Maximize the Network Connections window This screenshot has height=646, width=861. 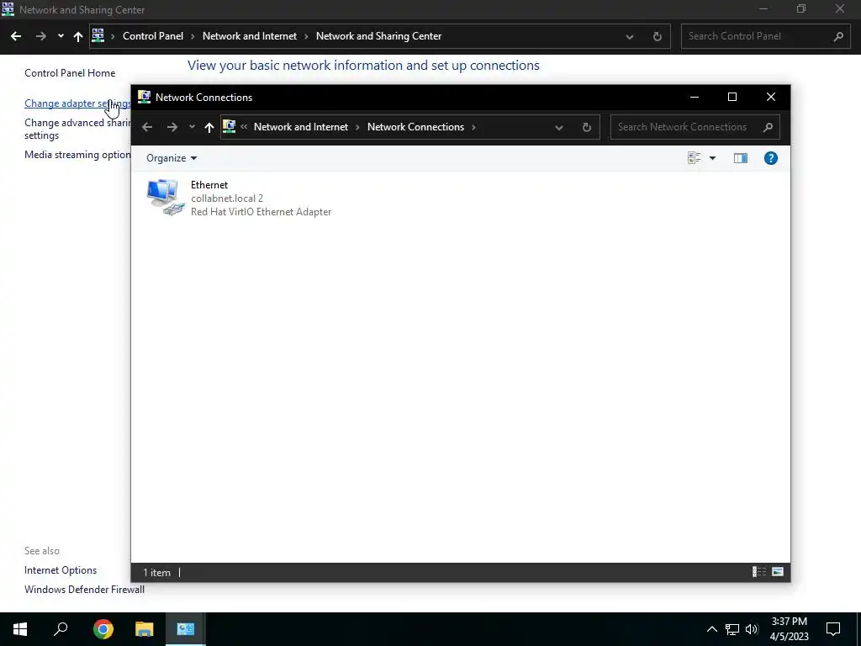[732, 98]
